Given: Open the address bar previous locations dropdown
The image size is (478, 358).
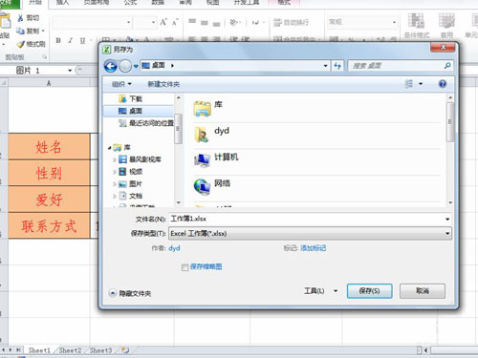Looking at the screenshot, I should pyautogui.click(x=325, y=66).
